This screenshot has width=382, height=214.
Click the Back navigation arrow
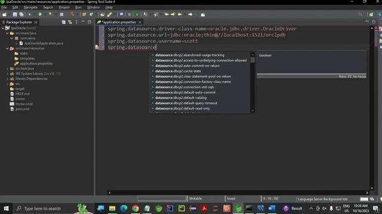coord(180,14)
